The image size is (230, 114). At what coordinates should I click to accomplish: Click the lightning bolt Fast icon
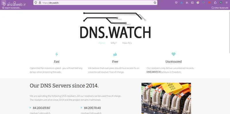click(57, 54)
